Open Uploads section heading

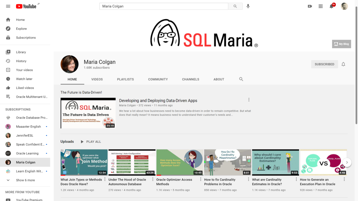tap(67, 141)
